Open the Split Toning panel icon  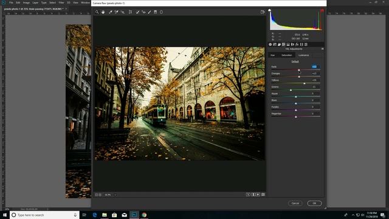point(288,44)
